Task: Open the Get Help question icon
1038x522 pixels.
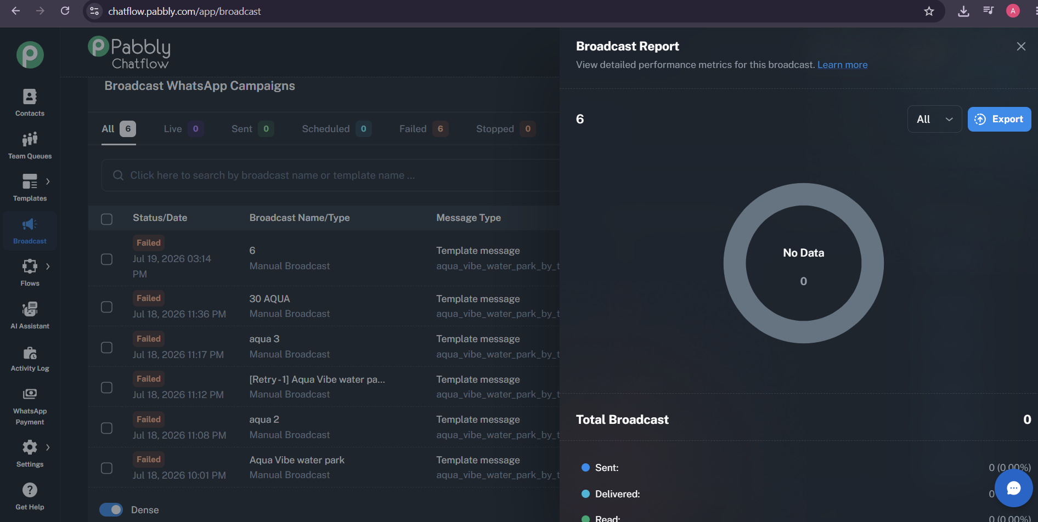Action: pos(30,490)
